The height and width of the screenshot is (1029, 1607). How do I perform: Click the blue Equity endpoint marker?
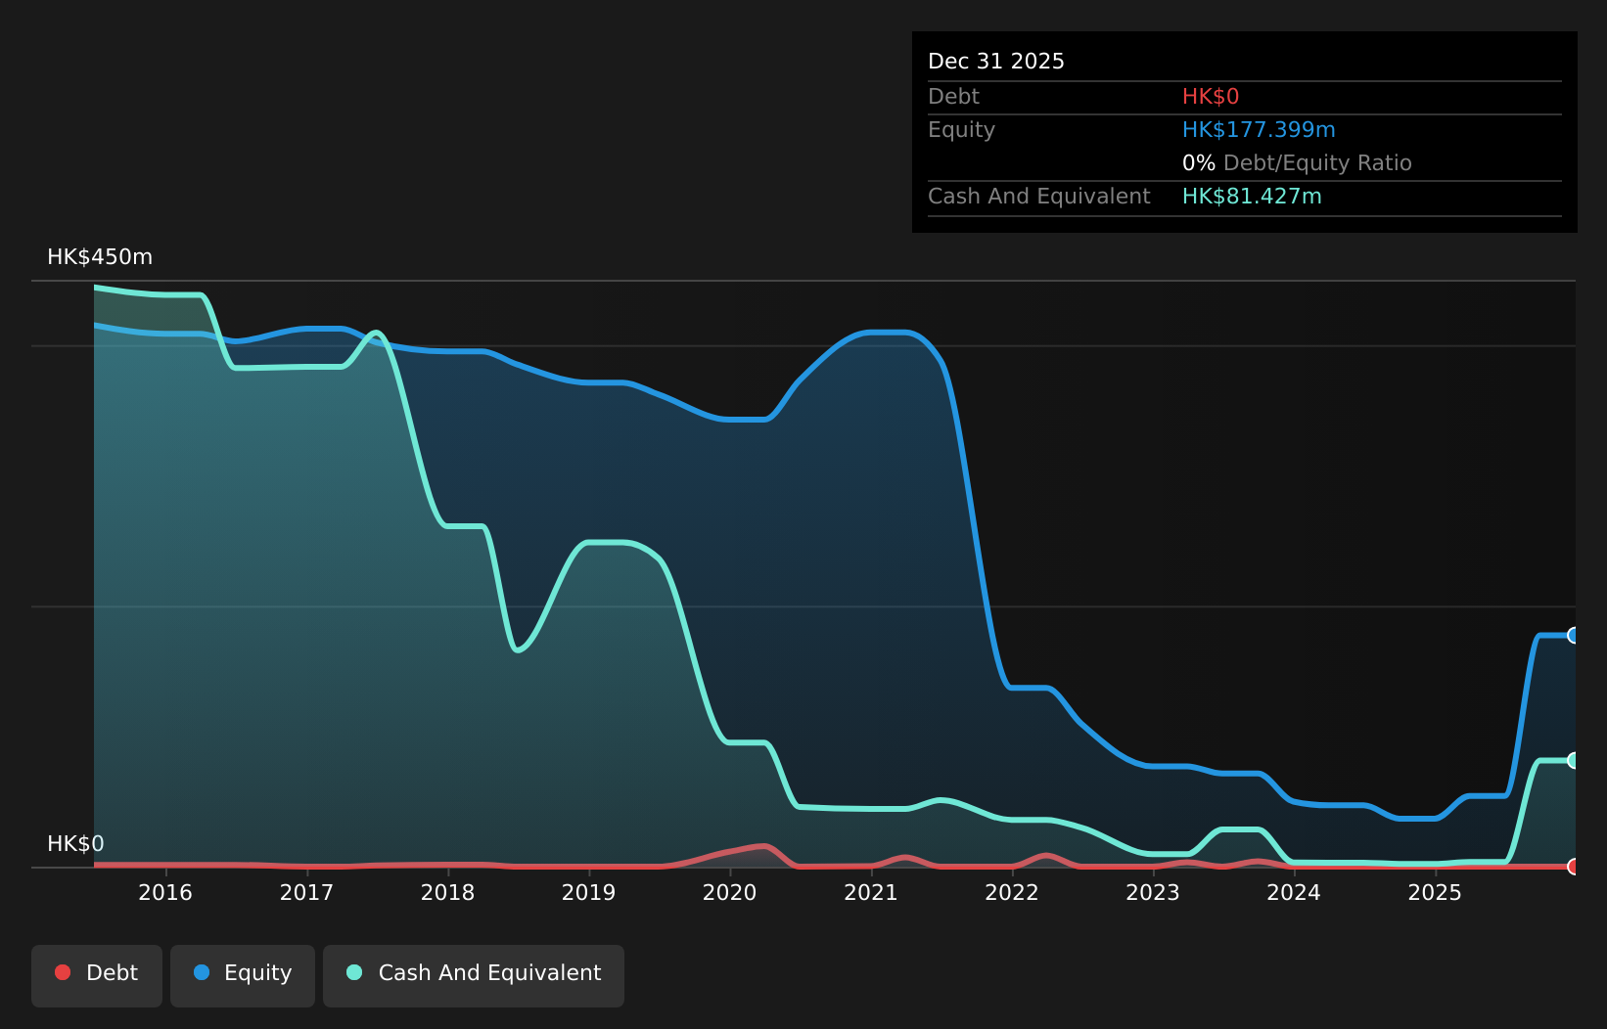pos(1574,636)
